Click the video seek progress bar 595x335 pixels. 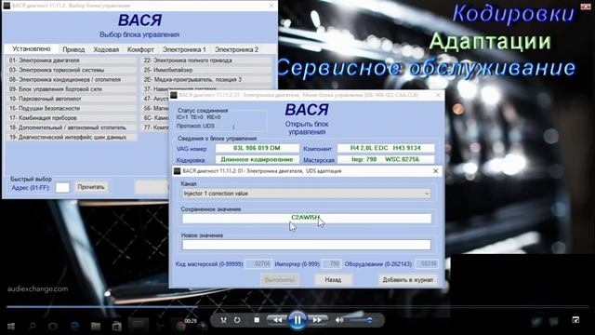[297, 306]
